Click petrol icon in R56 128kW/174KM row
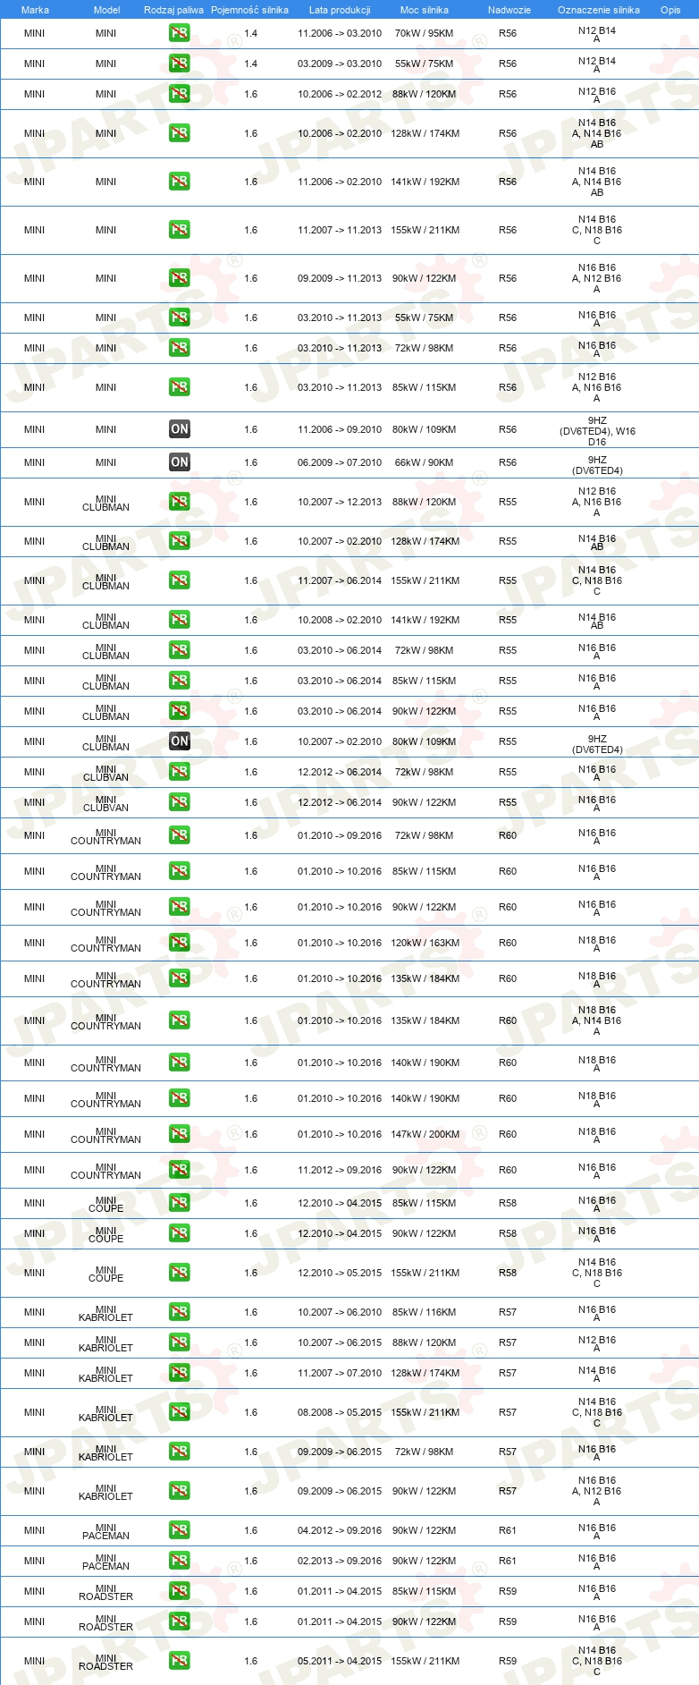The image size is (699, 1685). pyautogui.click(x=180, y=133)
